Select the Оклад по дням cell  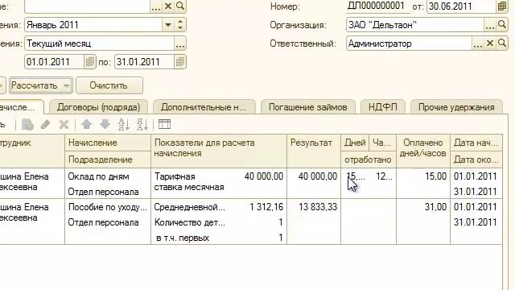(x=108, y=176)
